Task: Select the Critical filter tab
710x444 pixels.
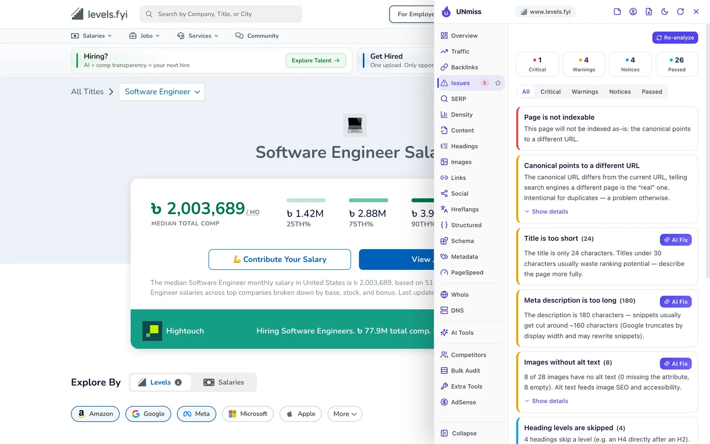Action: click(550, 92)
